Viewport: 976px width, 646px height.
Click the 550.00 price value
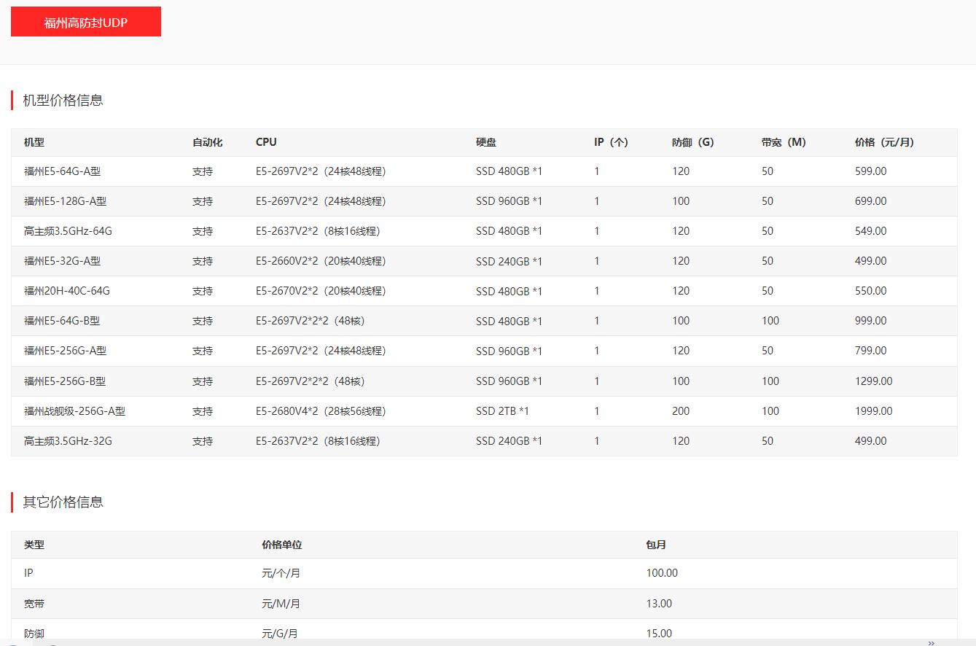click(870, 291)
